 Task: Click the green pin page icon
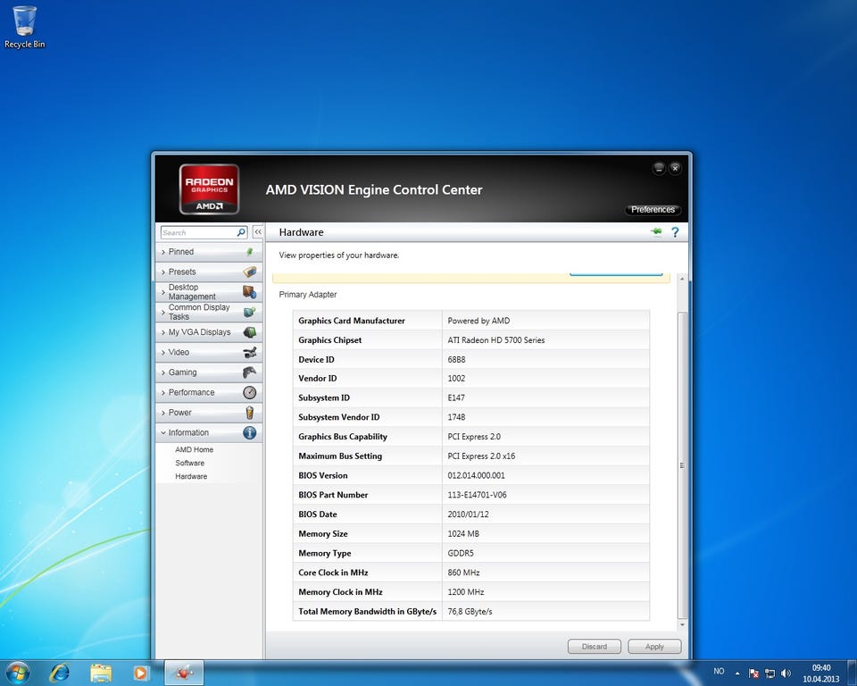[x=657, y=232]
